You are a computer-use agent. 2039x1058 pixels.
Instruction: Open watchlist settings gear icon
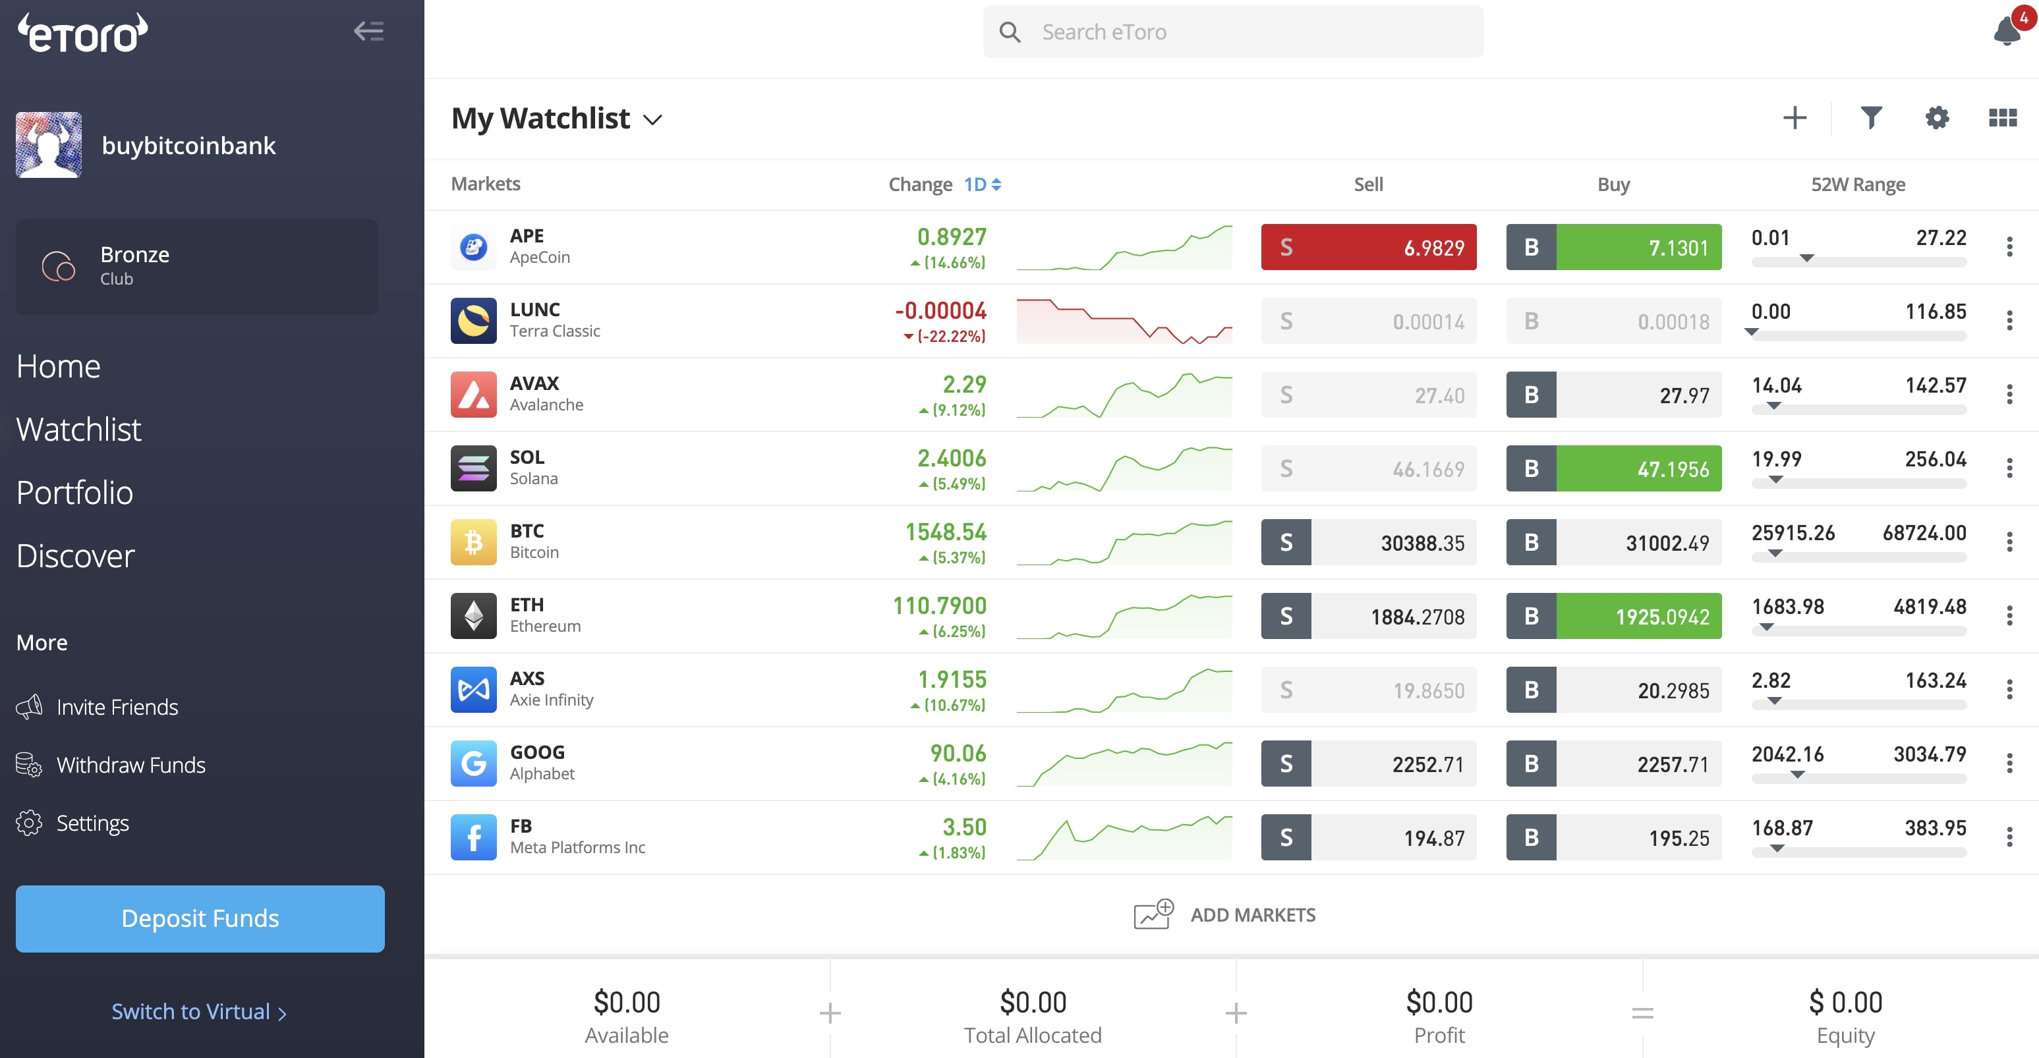(1937, 118)
